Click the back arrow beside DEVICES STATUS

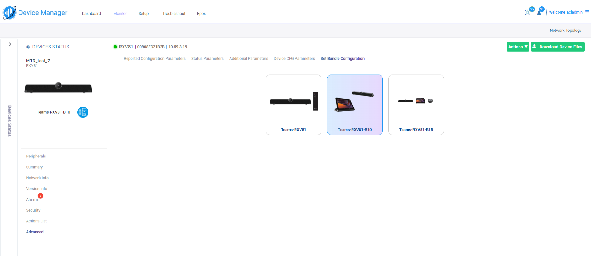click(x=28, y=47)
